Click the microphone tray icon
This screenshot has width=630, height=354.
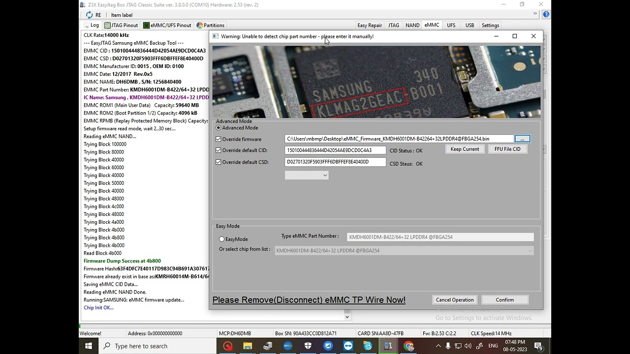click(x=449, y=346)
